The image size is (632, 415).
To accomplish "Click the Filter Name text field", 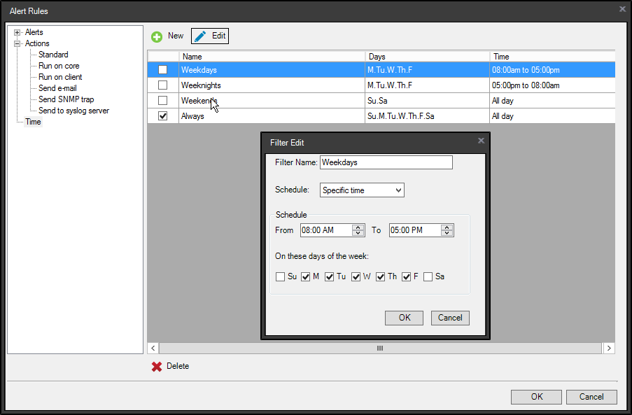I will [386, 162].
